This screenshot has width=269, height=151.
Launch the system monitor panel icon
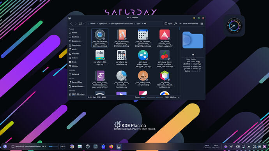point(80,146)
